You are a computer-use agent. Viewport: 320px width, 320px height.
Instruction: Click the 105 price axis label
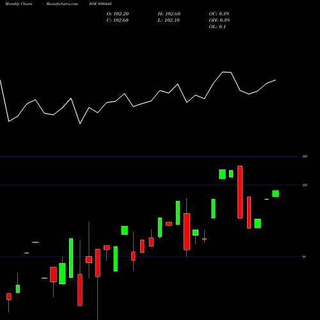pos(305,156)
